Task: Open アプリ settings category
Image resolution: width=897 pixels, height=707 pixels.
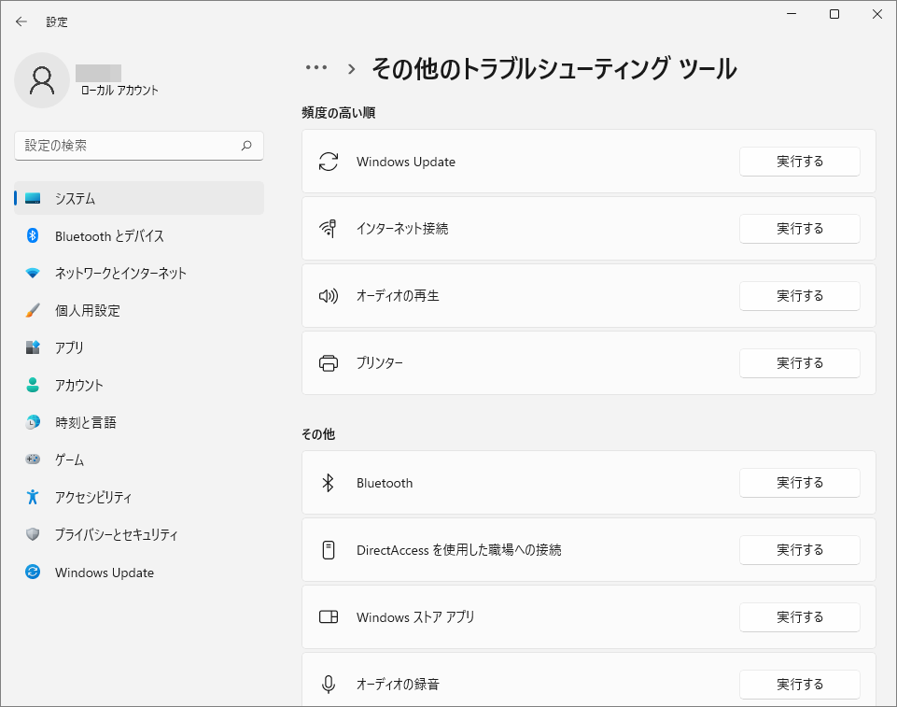Action: click(69, 348)
